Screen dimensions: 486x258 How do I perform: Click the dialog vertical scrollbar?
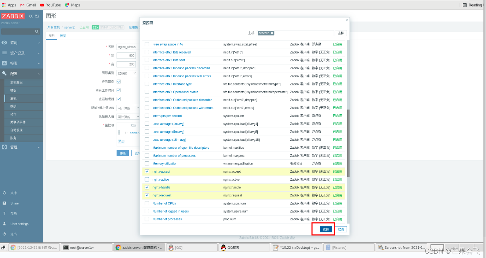349,143
